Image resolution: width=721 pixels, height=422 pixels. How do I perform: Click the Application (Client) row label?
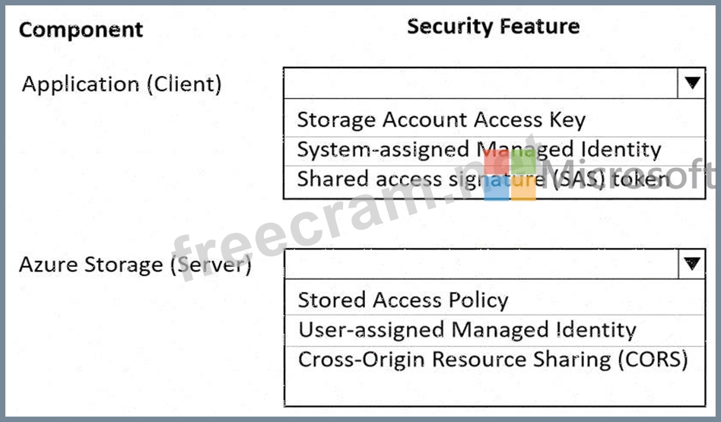pyautogui.click(x=122, y=84)
